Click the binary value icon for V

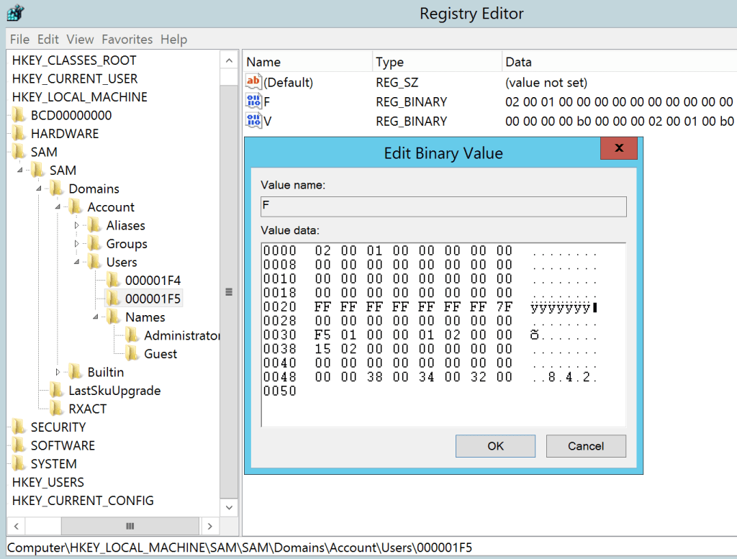pos(254,121)
